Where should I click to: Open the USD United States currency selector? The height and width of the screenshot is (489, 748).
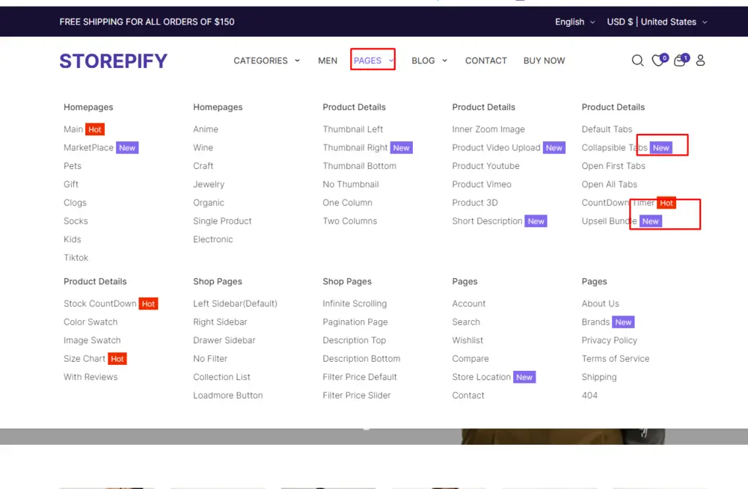pyautogui.click(x=657, y=22)
